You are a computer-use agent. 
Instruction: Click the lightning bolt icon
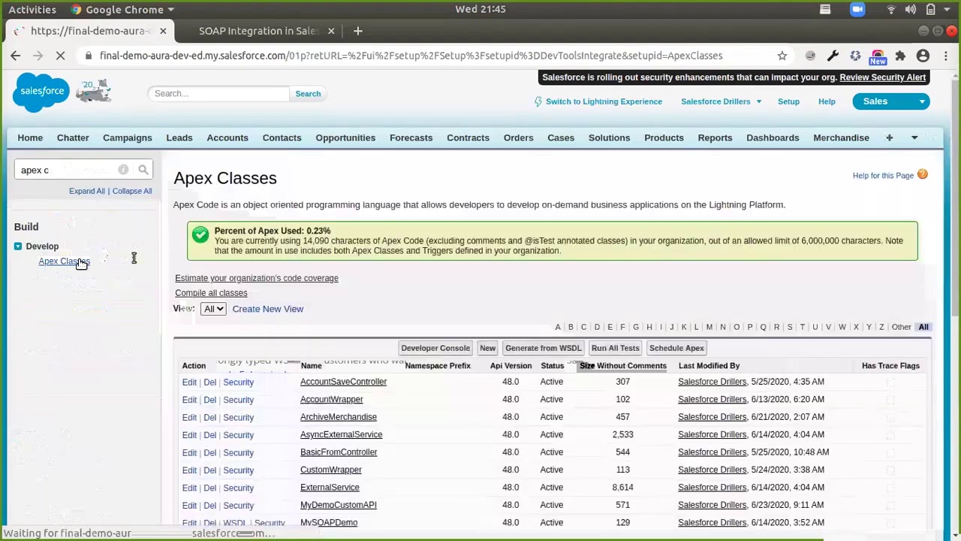click(x=538, y=101)
